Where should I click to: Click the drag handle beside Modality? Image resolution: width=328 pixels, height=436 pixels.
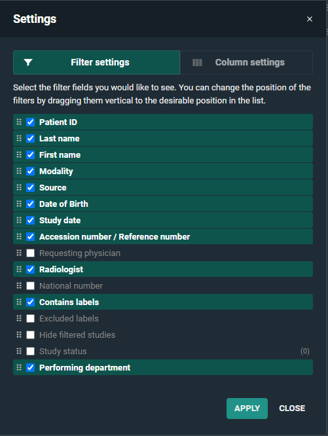pos(19,171)
